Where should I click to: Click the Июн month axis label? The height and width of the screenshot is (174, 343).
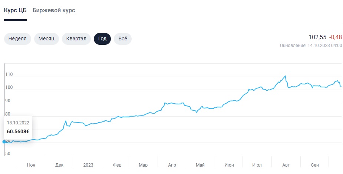(x=229, y=165)
